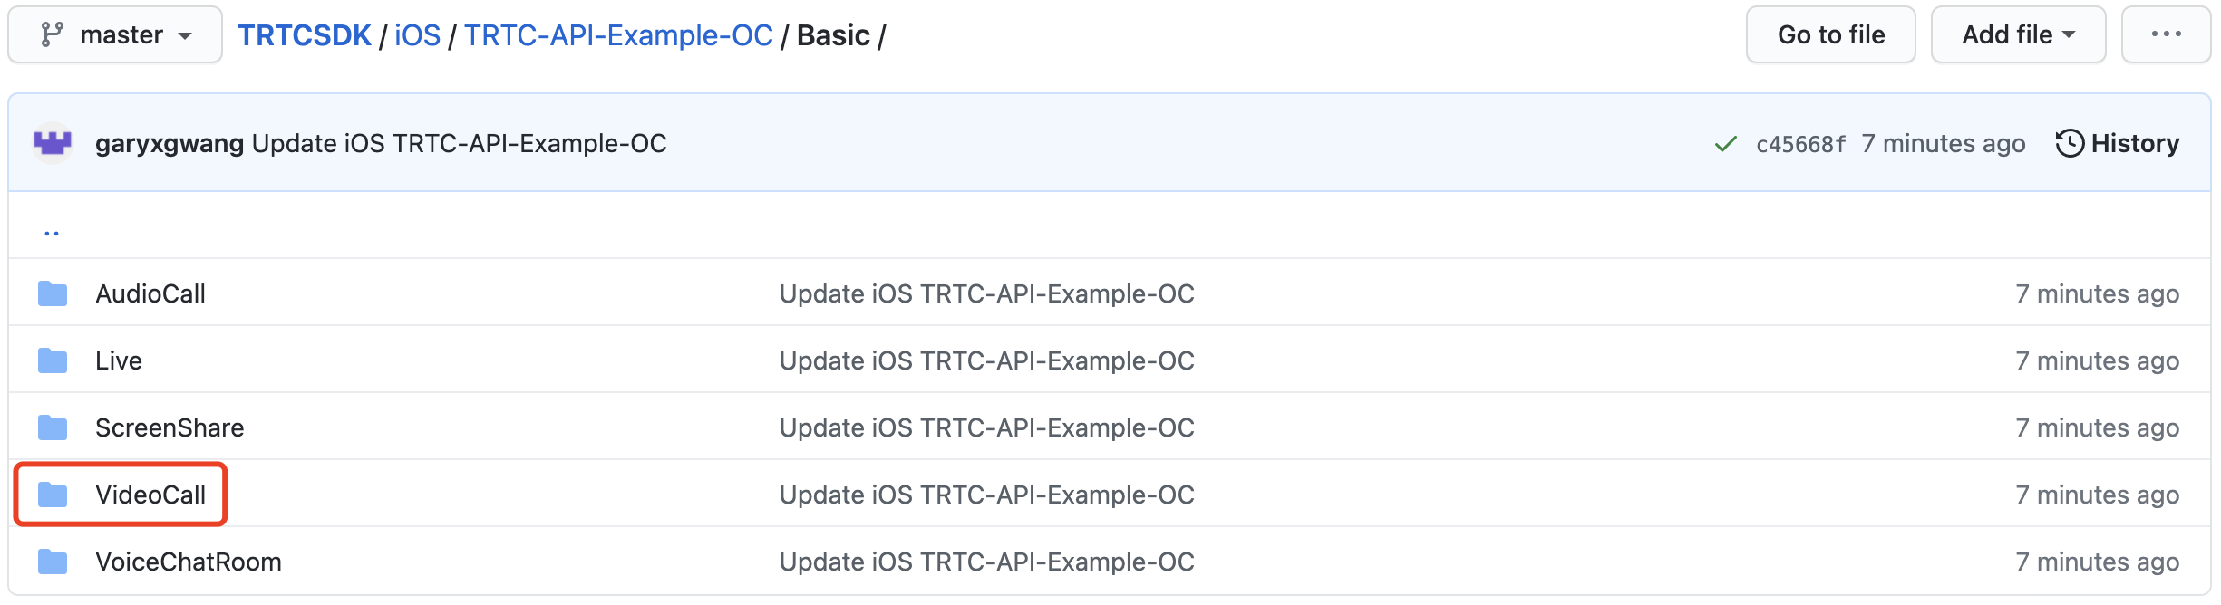Screen dimensions: 2221x605
Task: Open the VideoCall folder
Action: (x=150, y=495)
